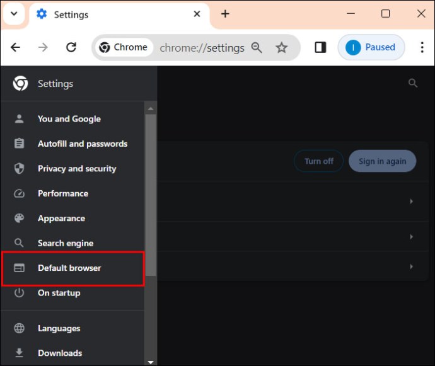Expand the second settings row arrow
The height and width of the screenshot is (366, 435).
coord(411,236)
